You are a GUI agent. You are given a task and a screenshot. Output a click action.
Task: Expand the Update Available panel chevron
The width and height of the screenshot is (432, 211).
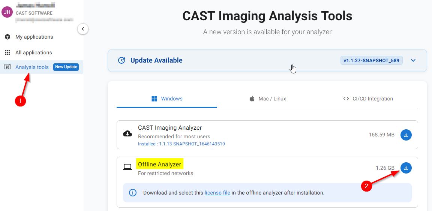(x=413, y=60)
